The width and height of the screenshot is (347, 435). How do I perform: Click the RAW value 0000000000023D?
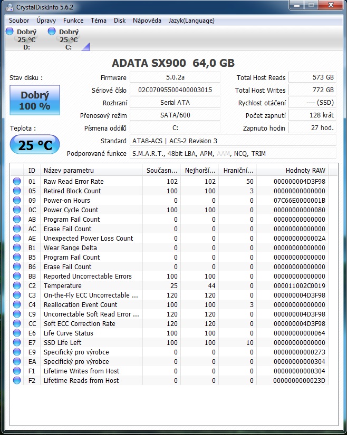pyautogui.click(x=299, y=381)
